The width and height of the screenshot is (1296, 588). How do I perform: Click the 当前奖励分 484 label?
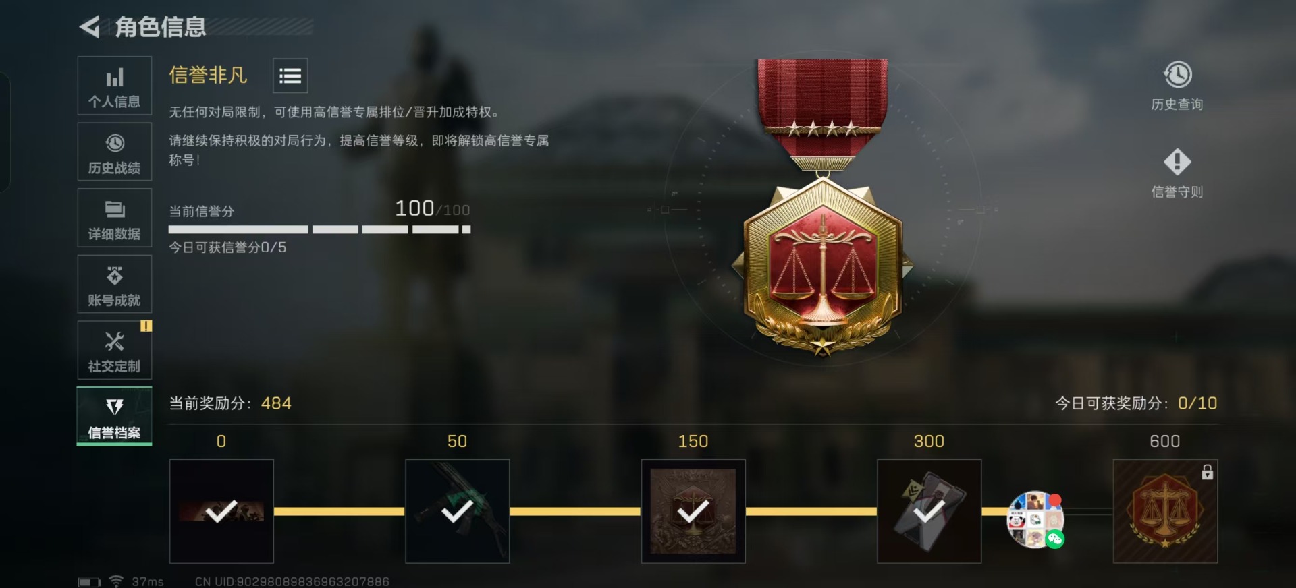click(x=230, y=403)
